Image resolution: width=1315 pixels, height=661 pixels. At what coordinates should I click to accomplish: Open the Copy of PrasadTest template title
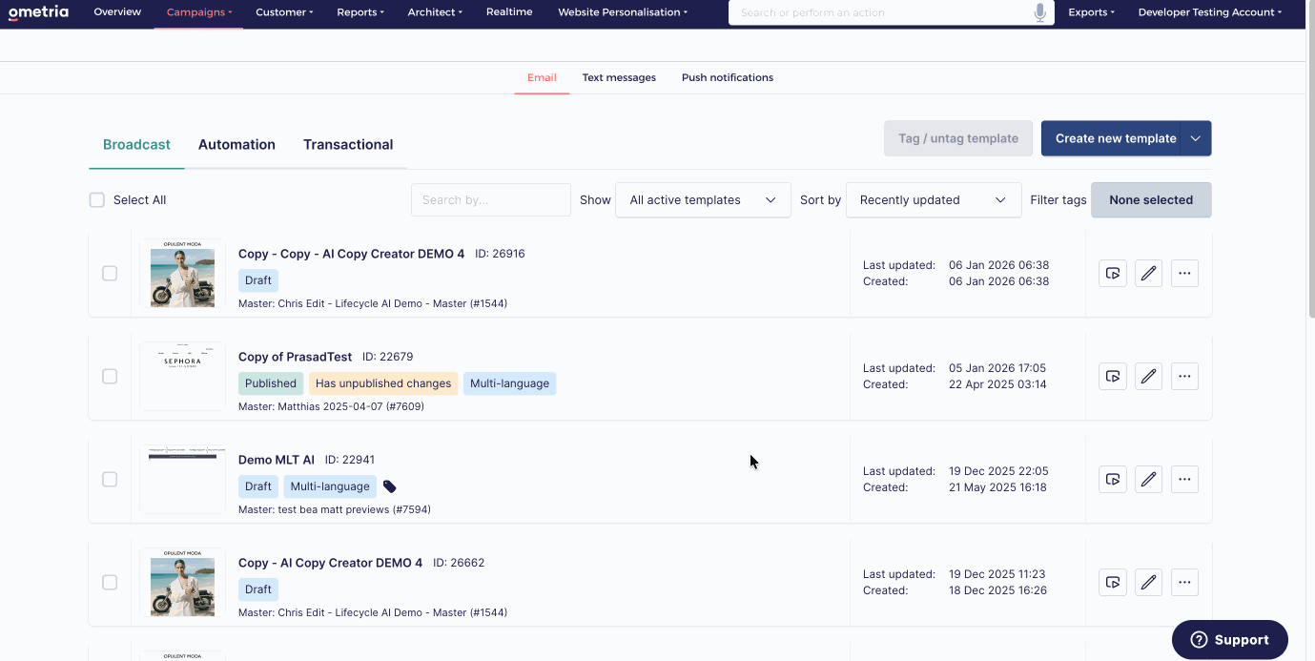[x=295, y=357]
